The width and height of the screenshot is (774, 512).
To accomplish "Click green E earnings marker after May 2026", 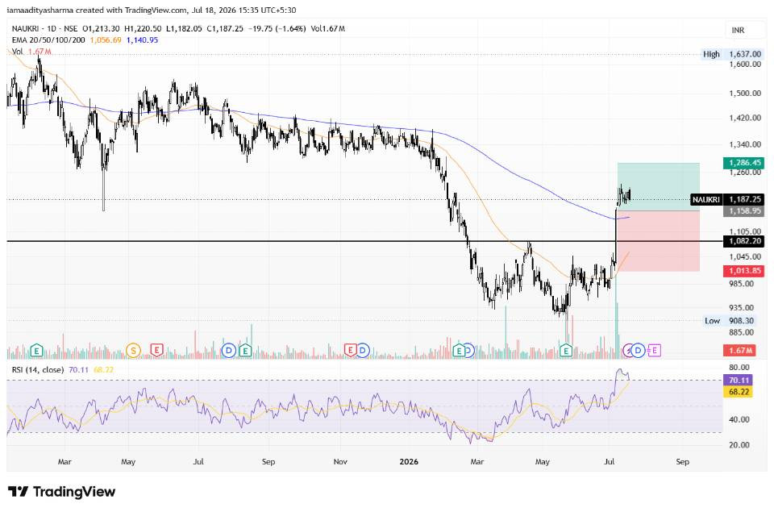I will (x=566, y=351).
